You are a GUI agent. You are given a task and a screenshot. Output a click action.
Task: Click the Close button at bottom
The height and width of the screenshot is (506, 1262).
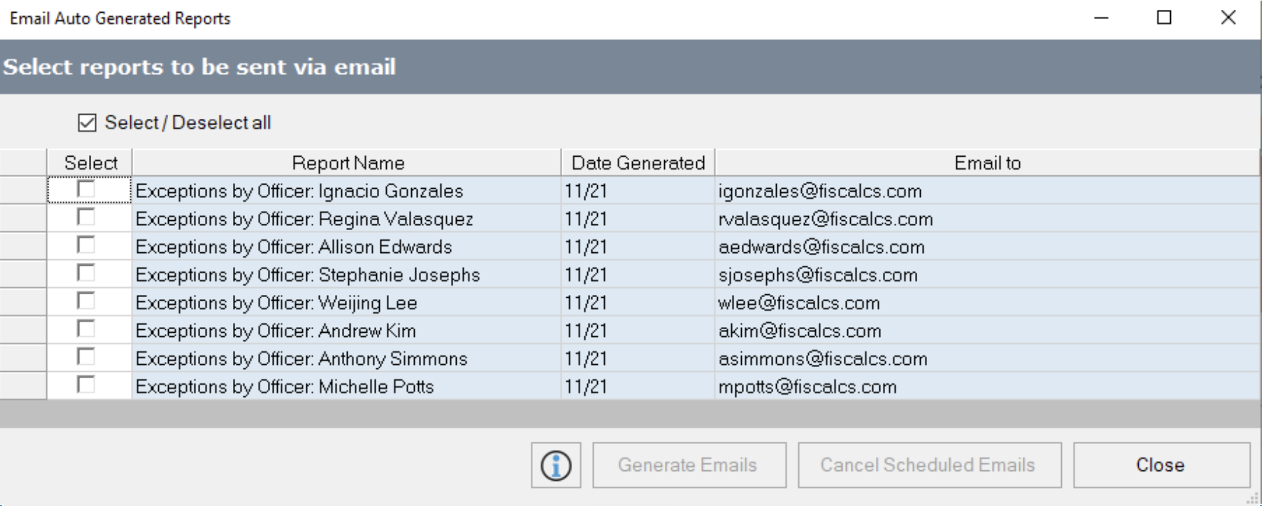(x=1161, y=465)
